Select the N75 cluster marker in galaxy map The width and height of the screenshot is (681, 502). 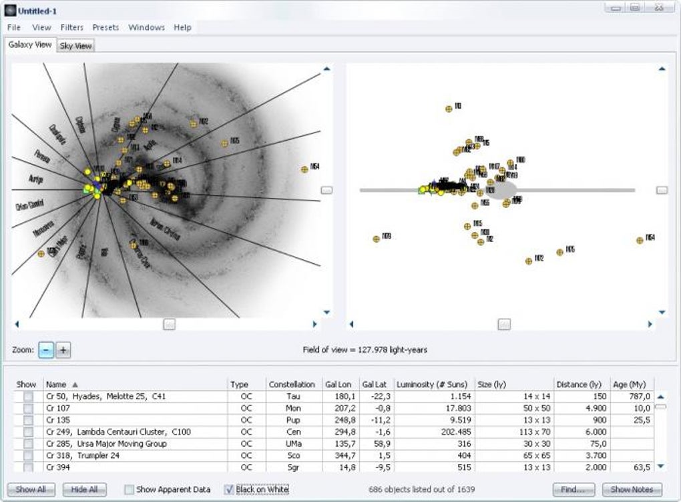point(224,143)
